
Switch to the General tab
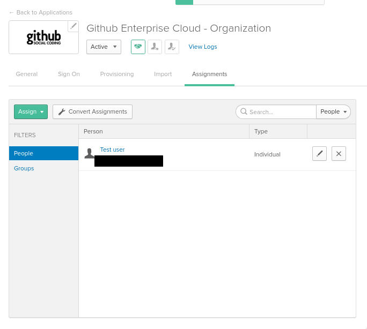27,74
